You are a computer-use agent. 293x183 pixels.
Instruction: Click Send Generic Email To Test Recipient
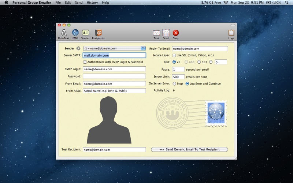[189, 149]
